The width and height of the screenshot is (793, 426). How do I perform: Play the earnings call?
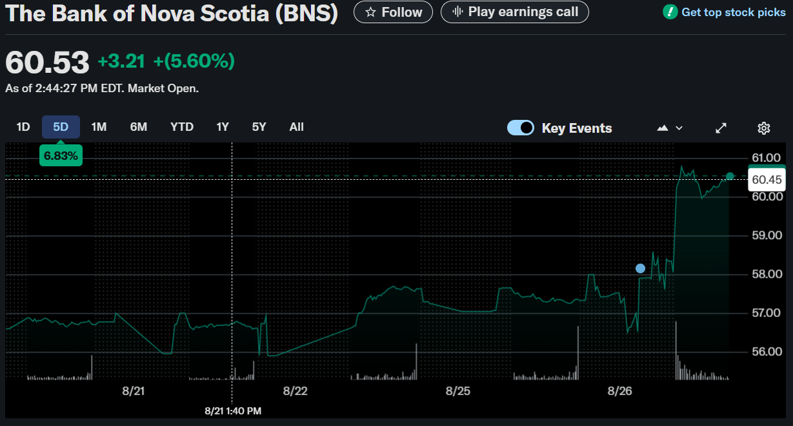point(514,12)
